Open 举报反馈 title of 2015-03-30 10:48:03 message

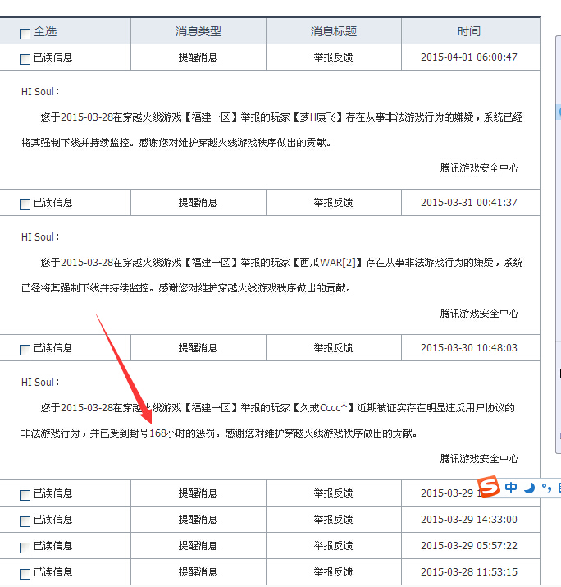pyautogui.click(x=333, y=348)
